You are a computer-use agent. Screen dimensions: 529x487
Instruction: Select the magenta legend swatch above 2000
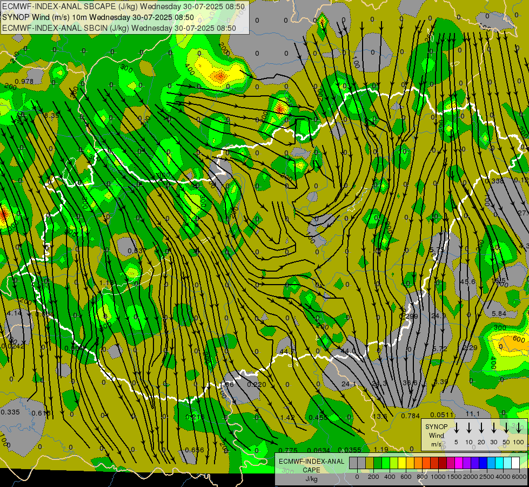[459, 463]
